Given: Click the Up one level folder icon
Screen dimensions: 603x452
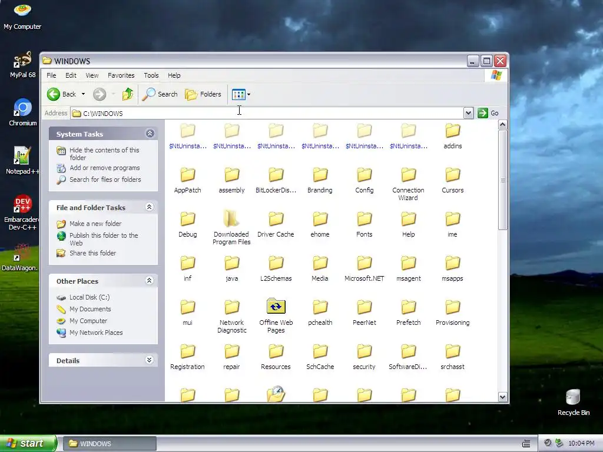Looking at the screenshot, I should click(x=128, y=94).
